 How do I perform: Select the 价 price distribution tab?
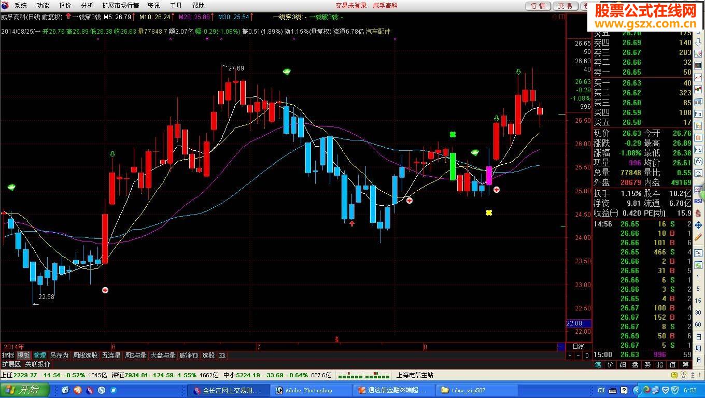click(610, 365)
